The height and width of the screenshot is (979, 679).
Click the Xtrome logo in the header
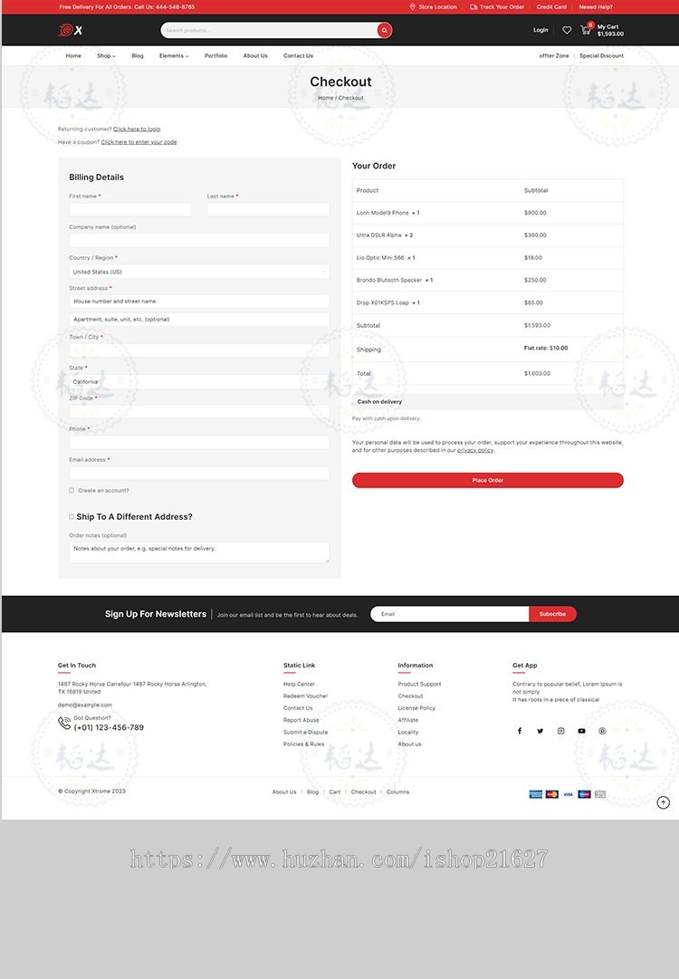[71, 30]
